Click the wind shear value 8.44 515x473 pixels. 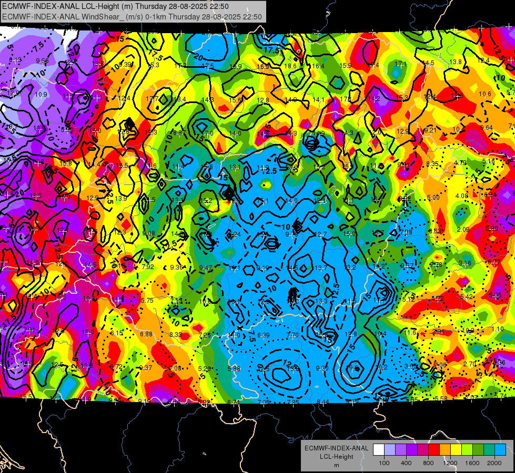[323, 402]
